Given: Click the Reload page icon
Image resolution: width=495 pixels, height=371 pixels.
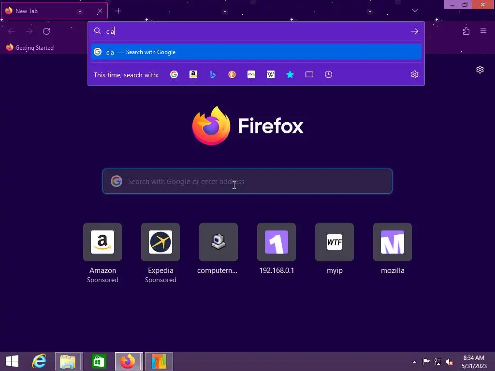Looking at the screenshot, I should 46,31.
